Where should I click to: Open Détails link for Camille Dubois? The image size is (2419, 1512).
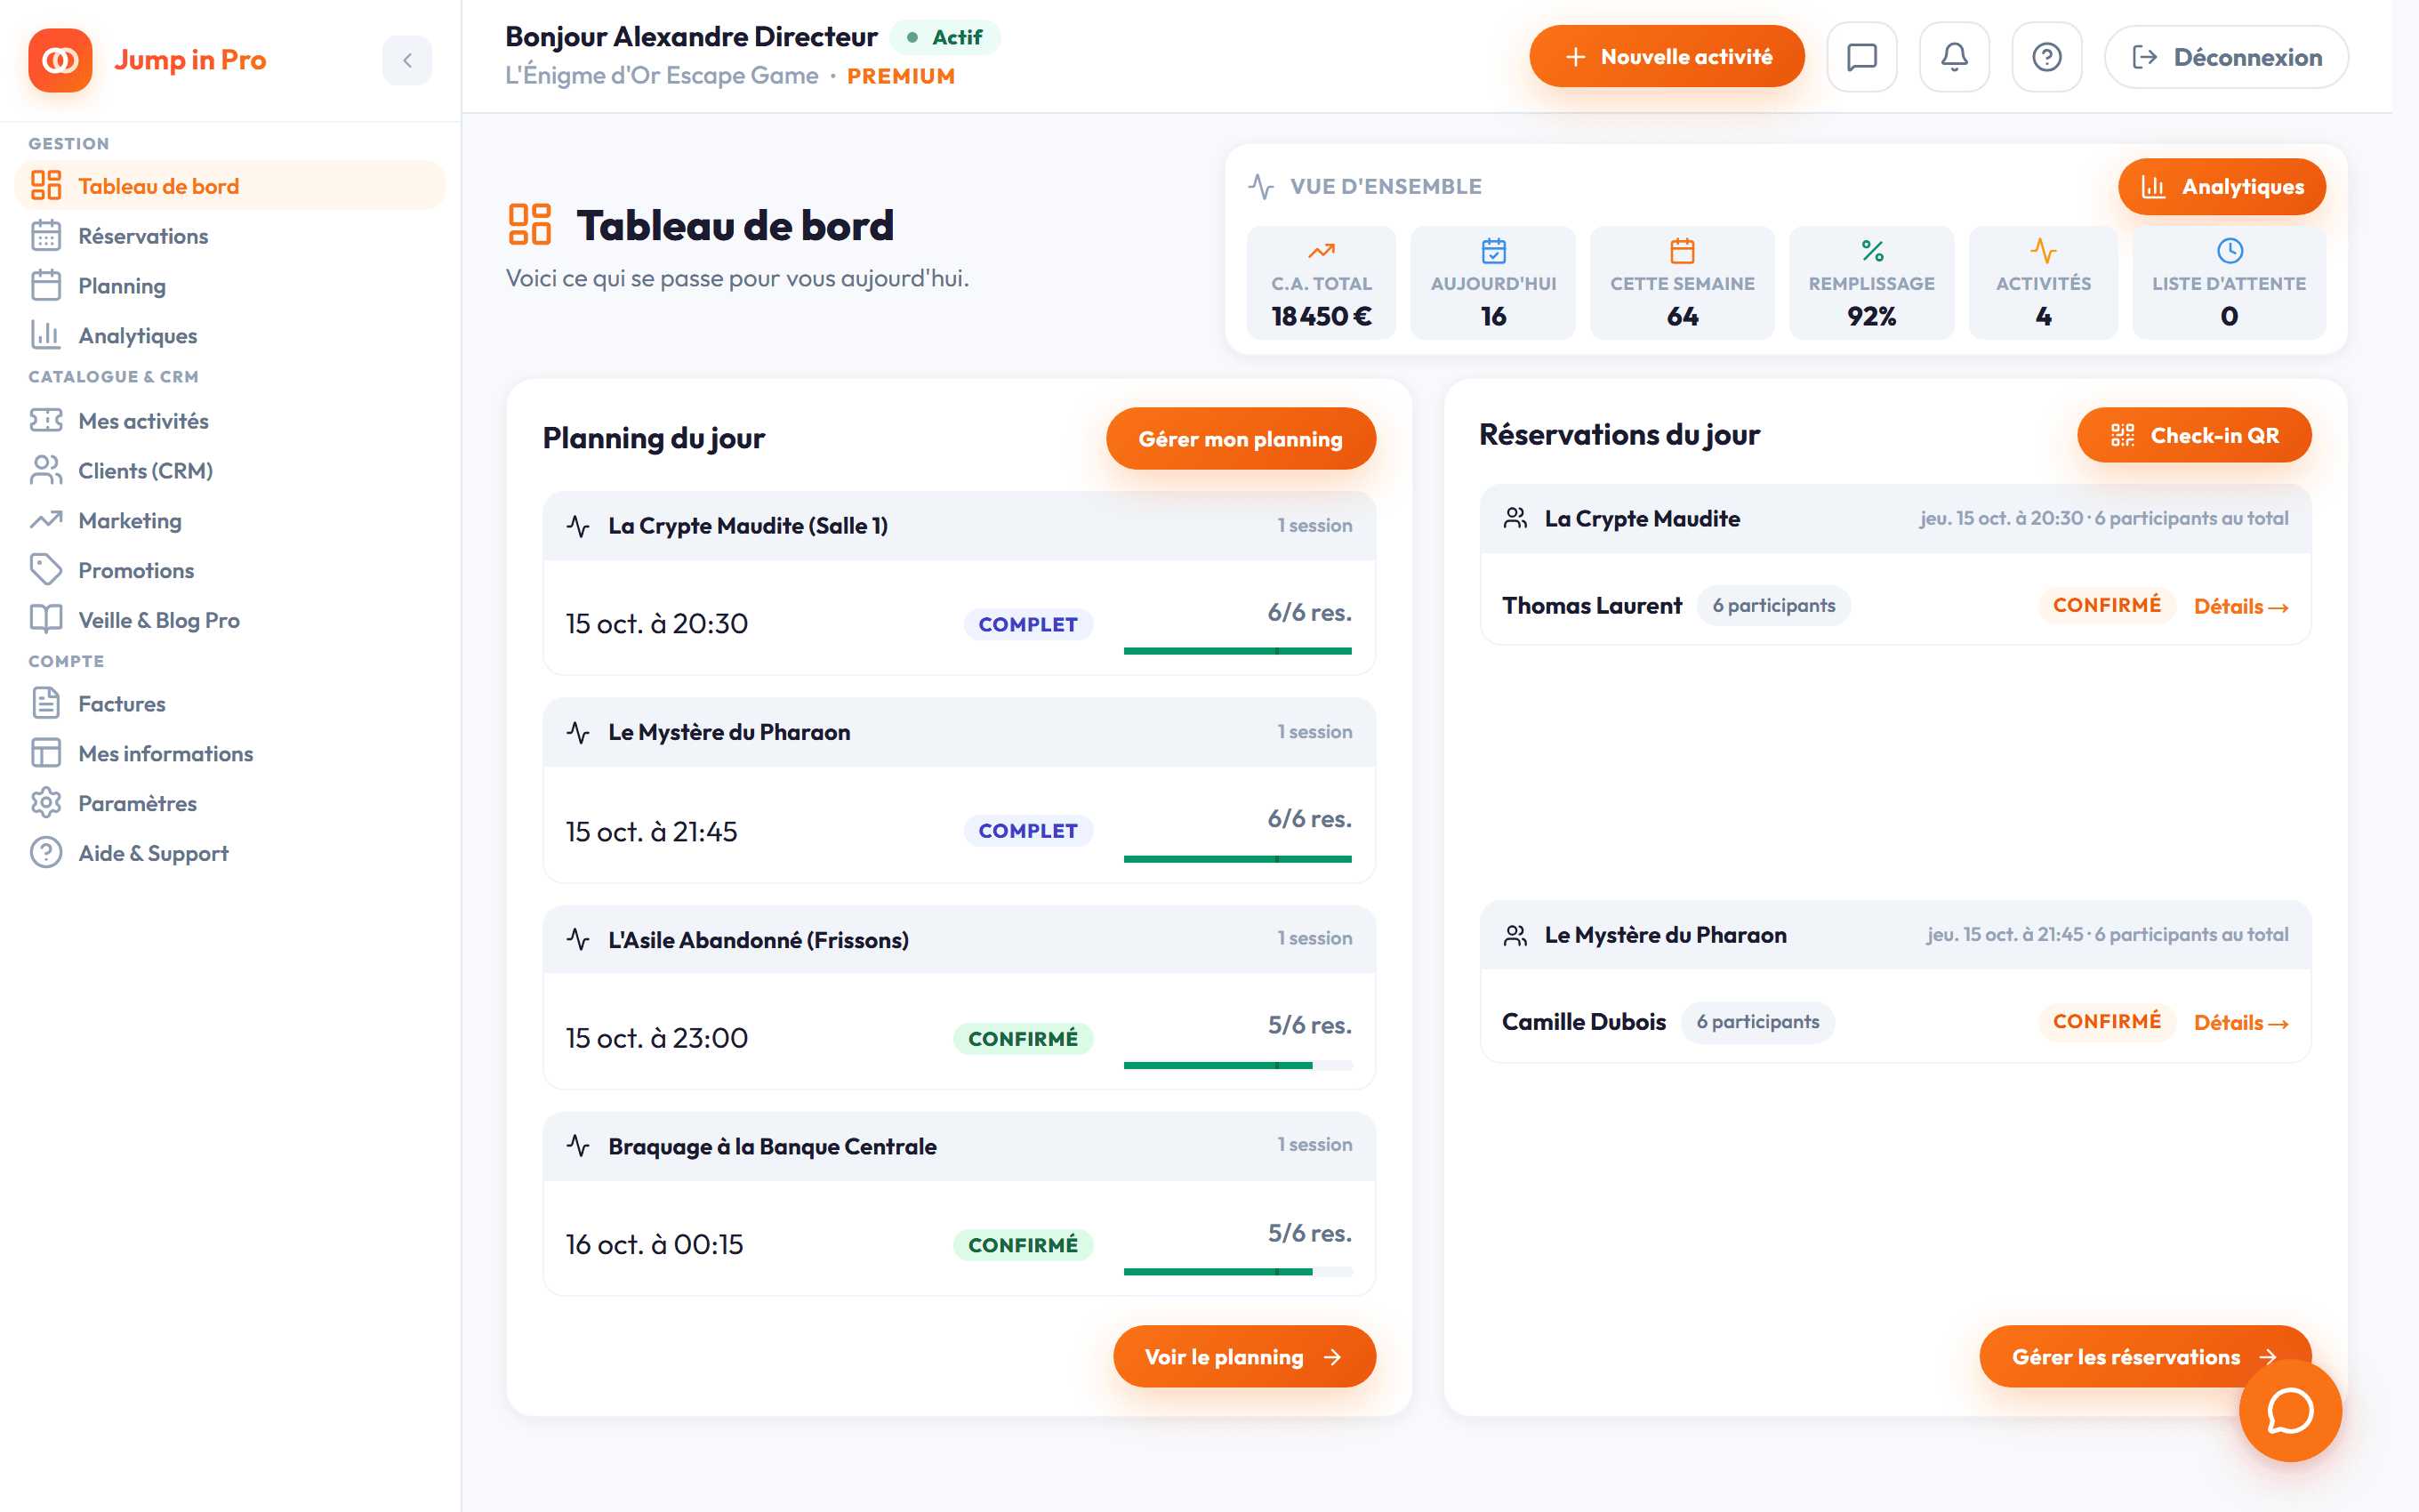[x=2240, y=1022]
